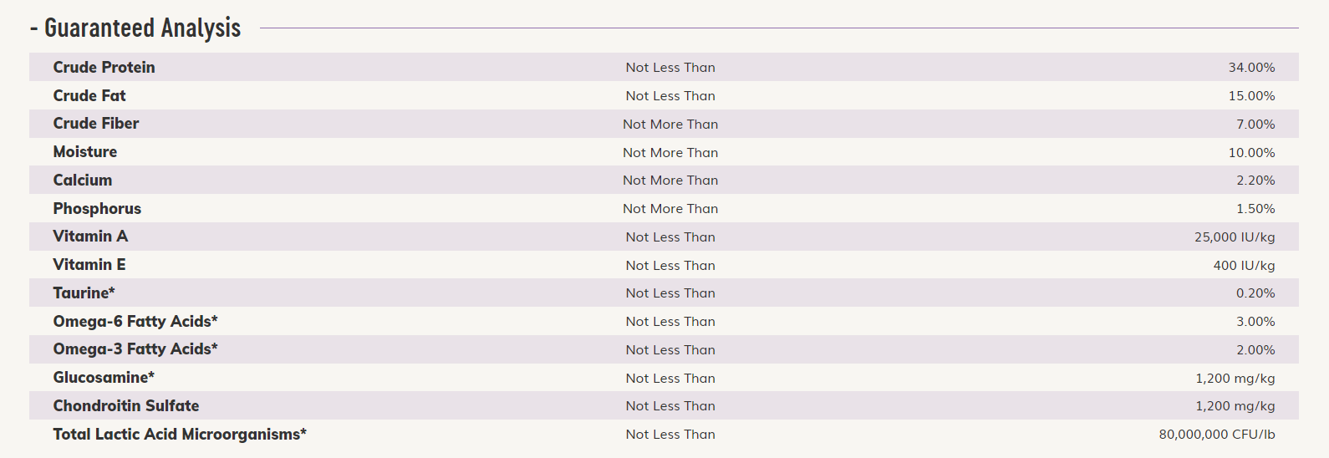
Task: Click the Moisture row label
Action: click(x=85, y=152)
